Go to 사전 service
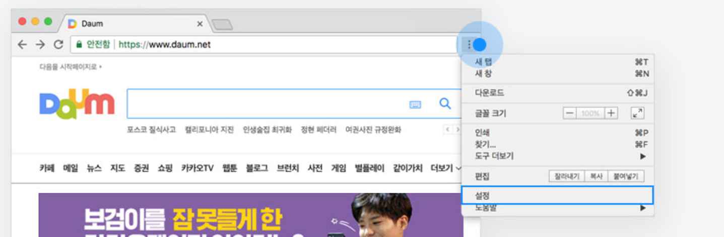 pos(315,168)
